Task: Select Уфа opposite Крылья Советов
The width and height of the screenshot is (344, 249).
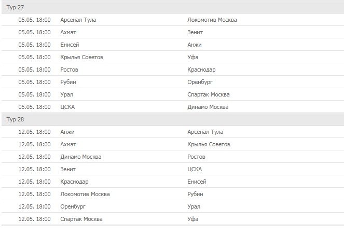Action: [193, 57]
